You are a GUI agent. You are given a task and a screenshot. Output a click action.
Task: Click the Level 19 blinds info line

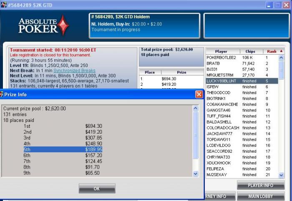[49, 65]
